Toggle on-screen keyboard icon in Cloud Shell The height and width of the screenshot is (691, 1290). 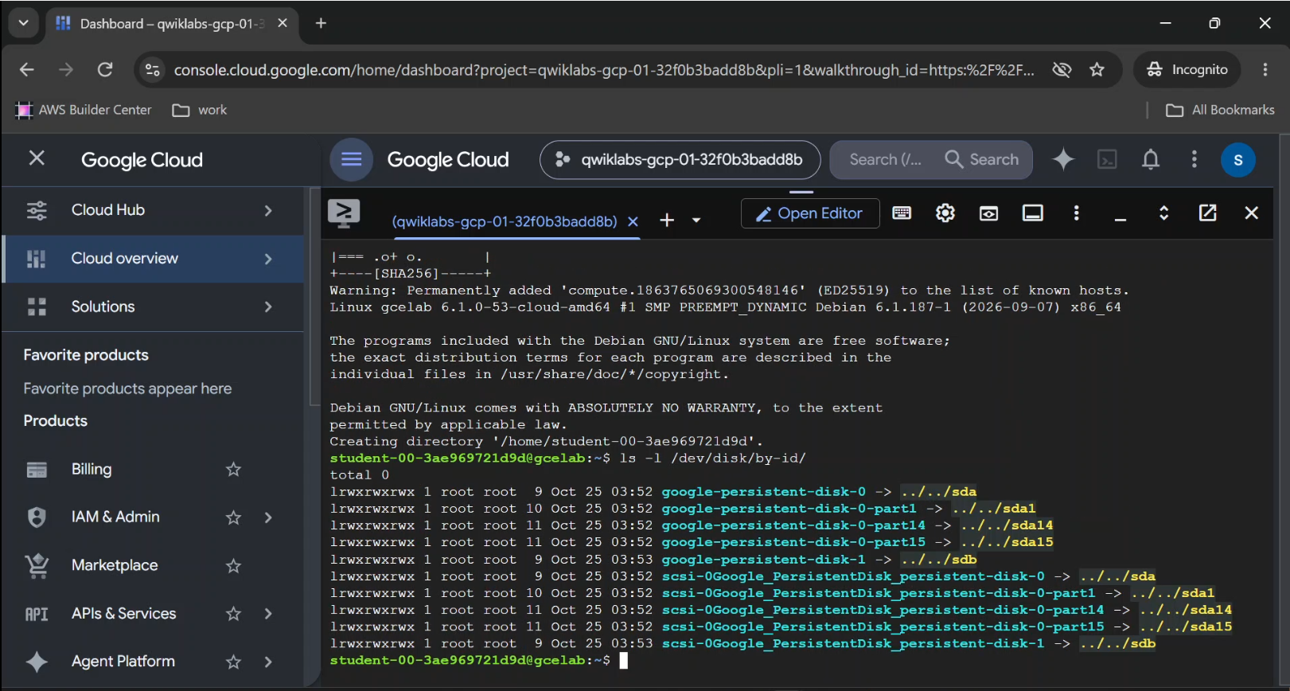[x=902, y=213]
